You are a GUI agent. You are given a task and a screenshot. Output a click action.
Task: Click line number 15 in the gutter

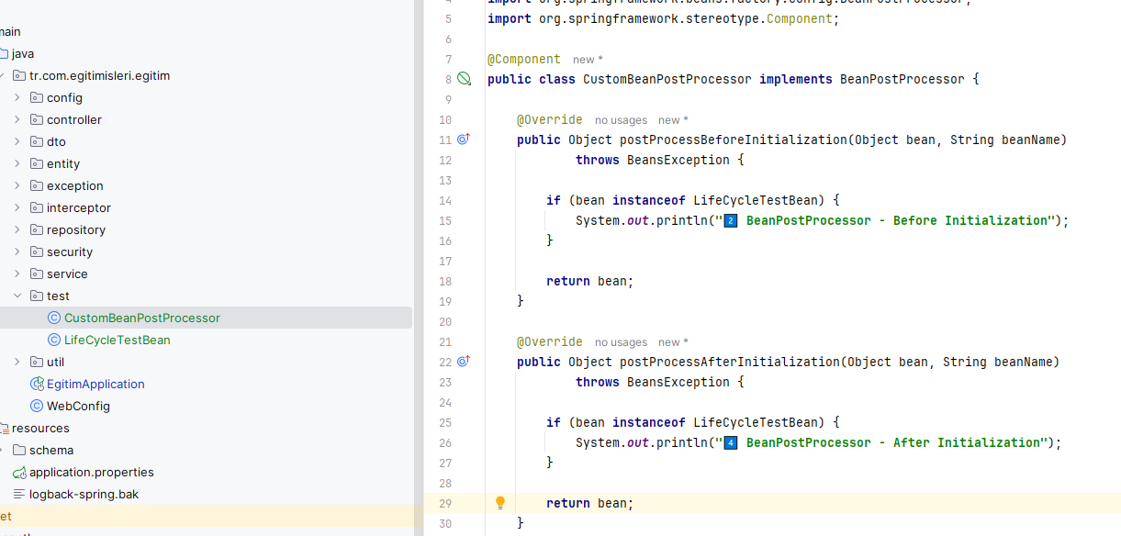coord(445,220)
